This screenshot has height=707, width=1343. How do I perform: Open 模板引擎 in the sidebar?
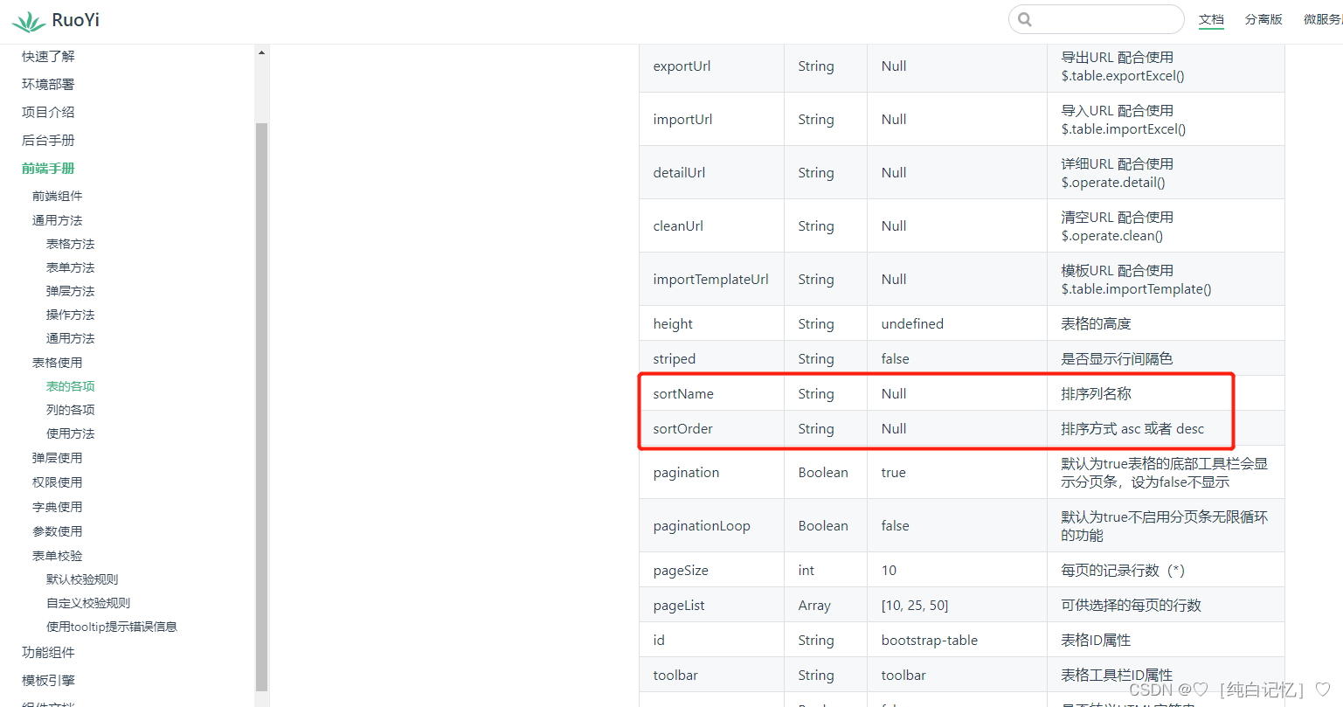[48, 680]
